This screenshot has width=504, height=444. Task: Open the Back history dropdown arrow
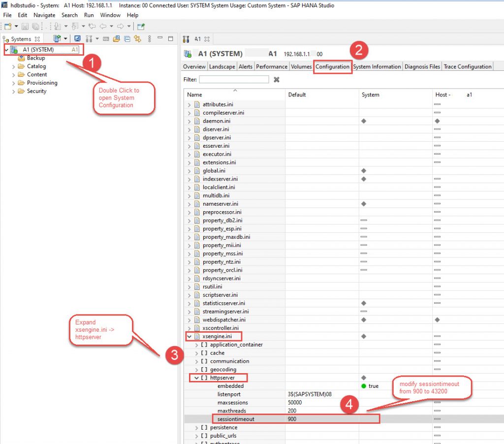click(112, 27)
